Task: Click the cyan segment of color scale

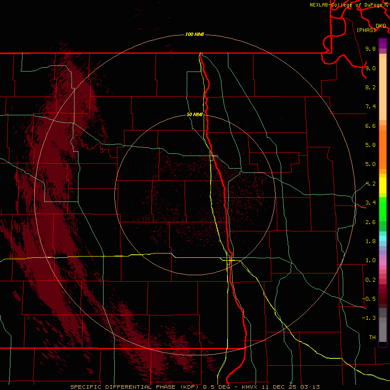Action: pyautogui.click(x=383, y=238)
